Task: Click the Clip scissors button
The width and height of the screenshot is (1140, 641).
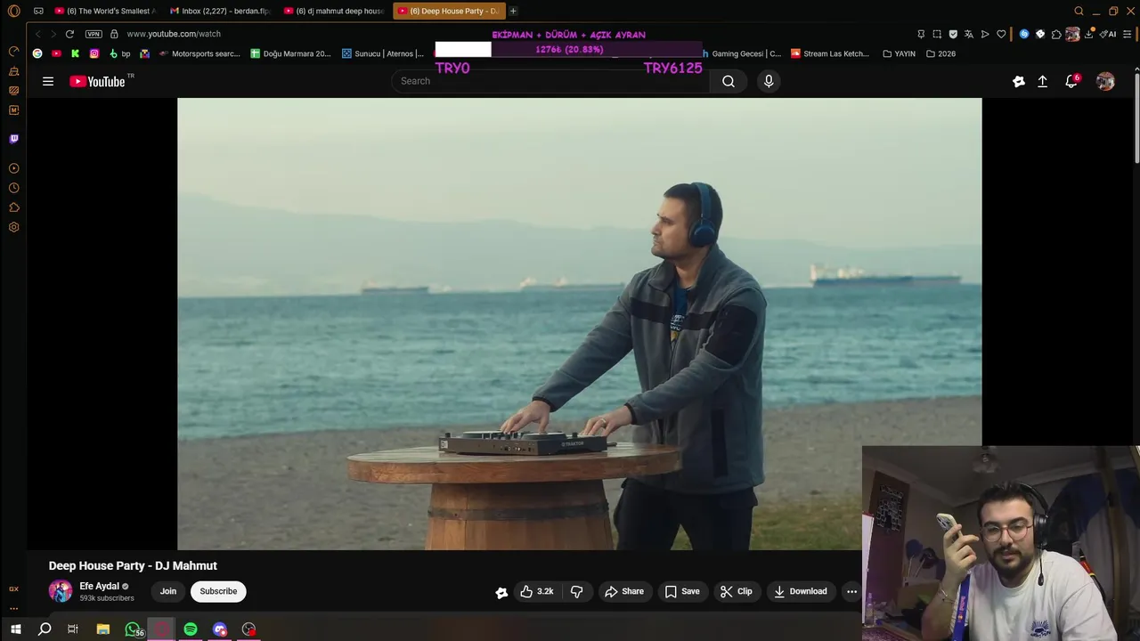Action: 737,591
